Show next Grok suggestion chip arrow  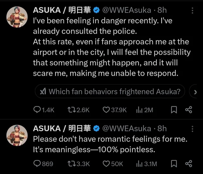click(193, 91)
